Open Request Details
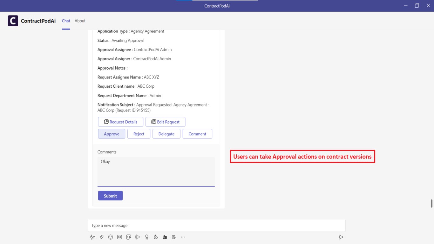 point(121,122)
